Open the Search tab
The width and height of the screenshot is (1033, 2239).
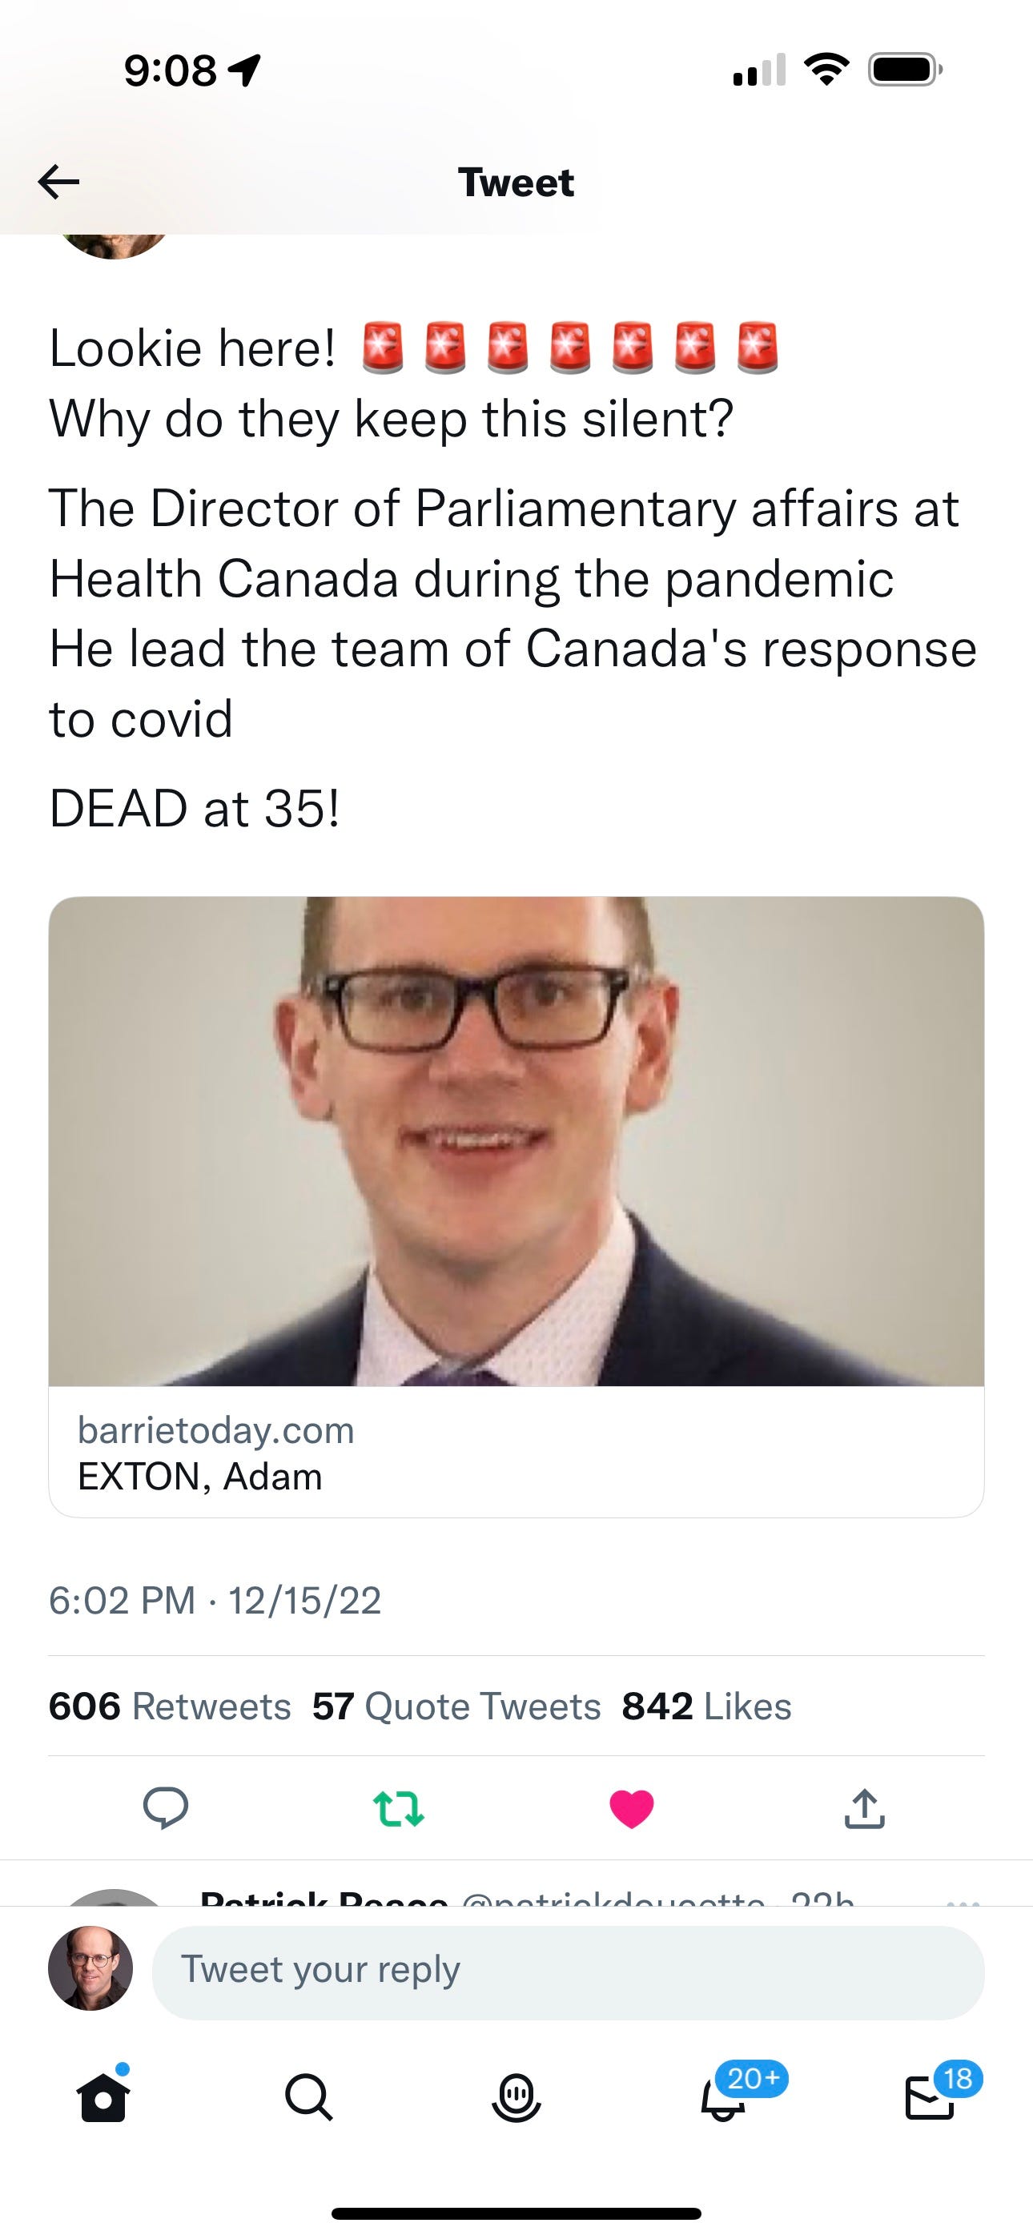[x=308, y=2098]
